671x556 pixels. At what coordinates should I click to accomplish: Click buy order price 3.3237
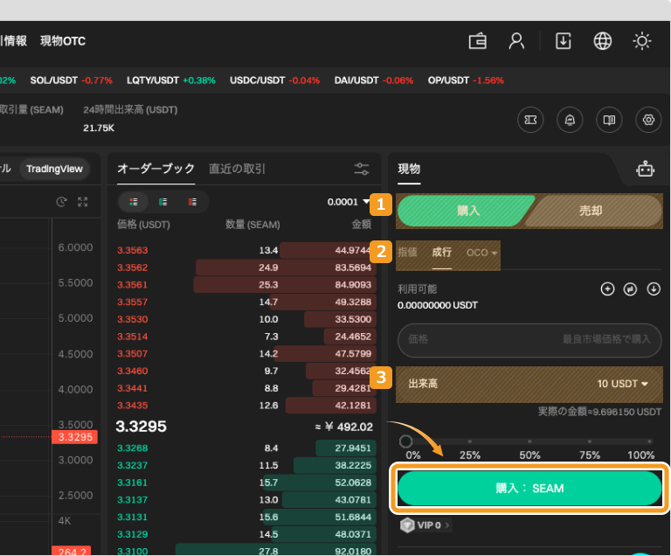tap(133, 465)
